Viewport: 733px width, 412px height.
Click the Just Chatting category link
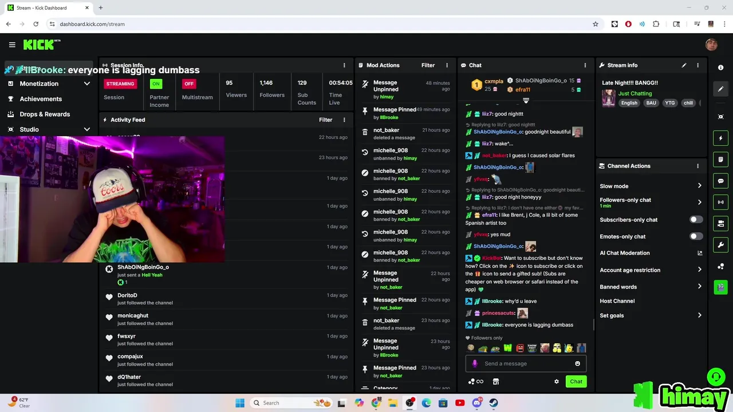pos(635,93)
